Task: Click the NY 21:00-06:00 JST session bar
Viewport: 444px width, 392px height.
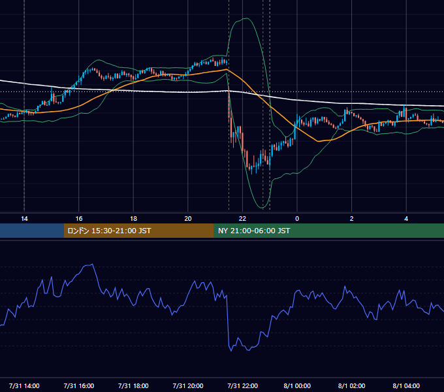Action: [328, 231]
